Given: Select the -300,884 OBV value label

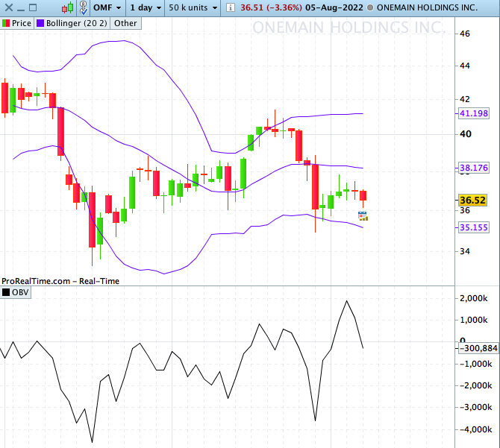Looking at the screenshot, I should (478, 348).
